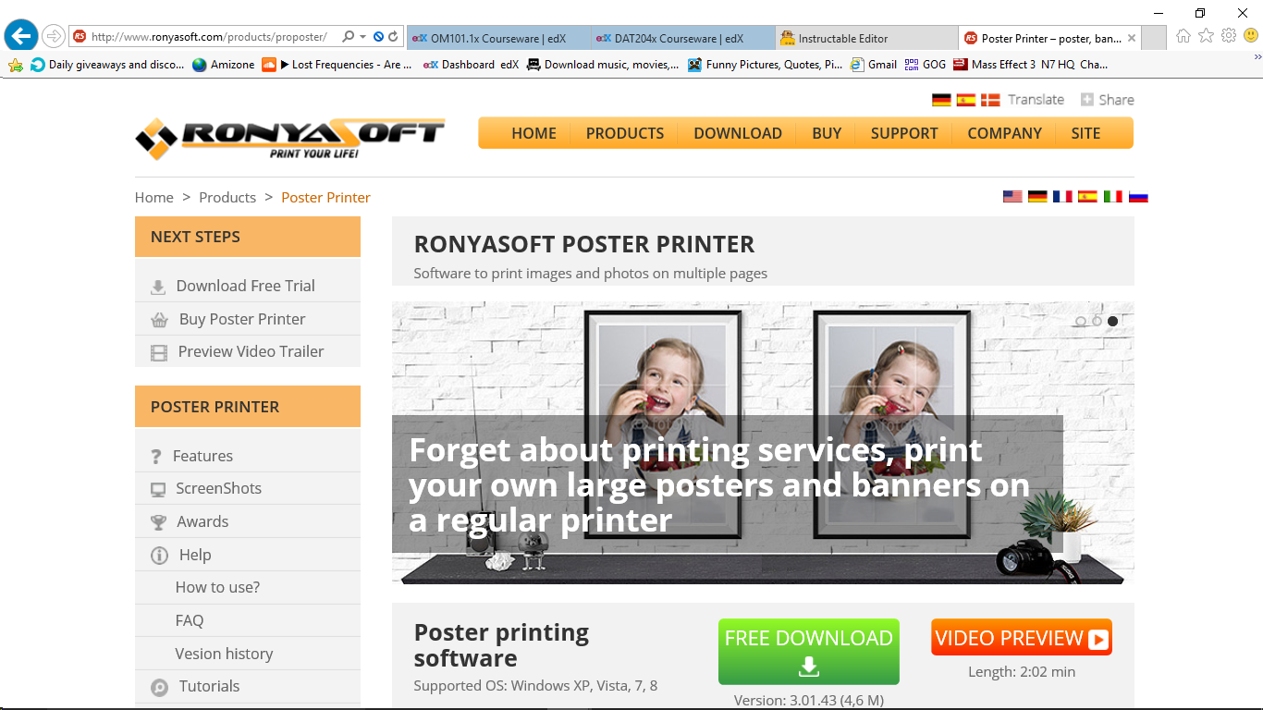Switch to Instructable Editor tab
Viewport: 1263px width, 710px height.
(x=866, y=38)
